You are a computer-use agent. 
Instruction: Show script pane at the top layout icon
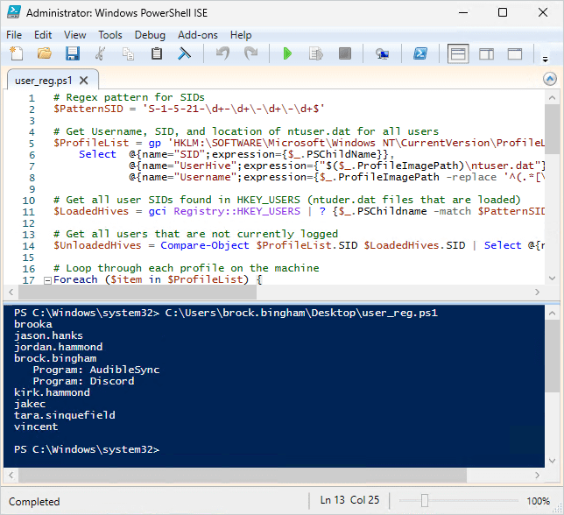(x=458, y=53)
